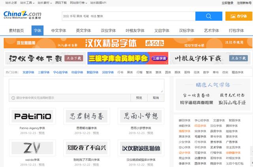This screenshot has height=167, width=253.
Task: Open the 叶根友字体 navigation tab
Action: coord(135,30)
